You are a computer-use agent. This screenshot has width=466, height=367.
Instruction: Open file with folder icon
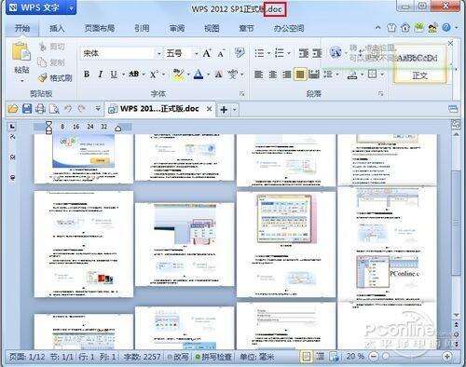coord(13,109)
